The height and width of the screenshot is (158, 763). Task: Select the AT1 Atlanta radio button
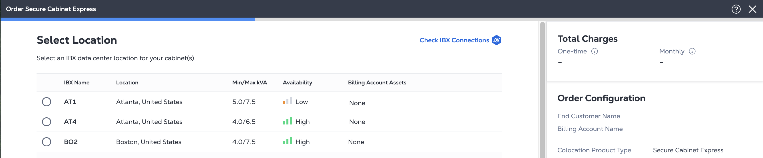[47, 102]
